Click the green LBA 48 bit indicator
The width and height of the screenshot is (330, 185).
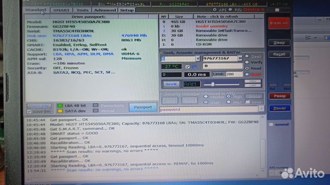click(x=60, y=106)
